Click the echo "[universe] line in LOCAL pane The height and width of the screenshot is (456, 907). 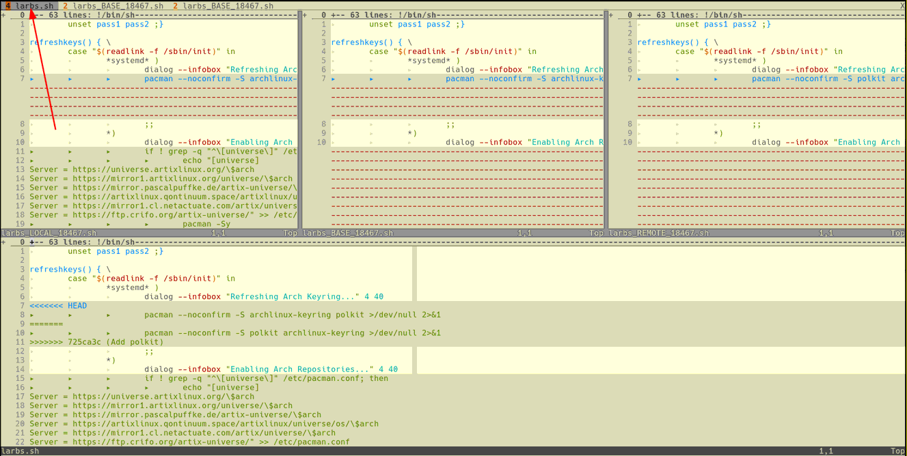221,160
